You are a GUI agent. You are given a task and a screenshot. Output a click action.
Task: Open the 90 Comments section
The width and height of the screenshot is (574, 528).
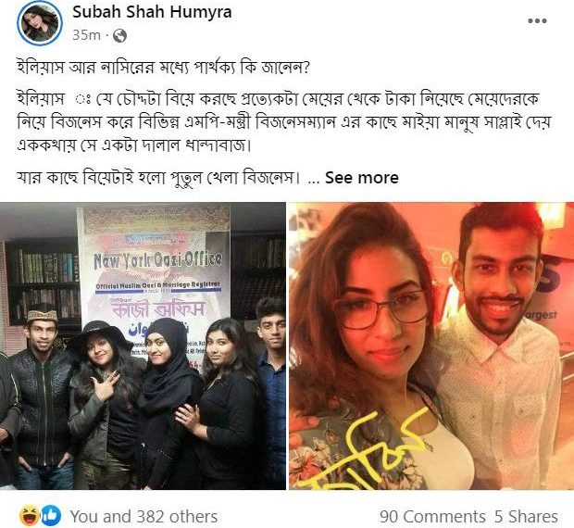pos(432,517)
